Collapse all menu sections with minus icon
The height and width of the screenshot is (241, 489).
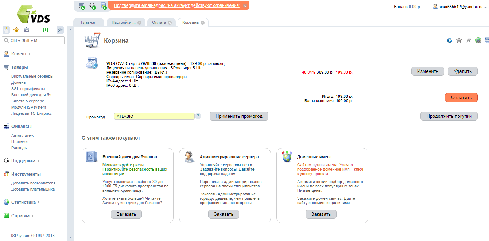click(53, 30)
